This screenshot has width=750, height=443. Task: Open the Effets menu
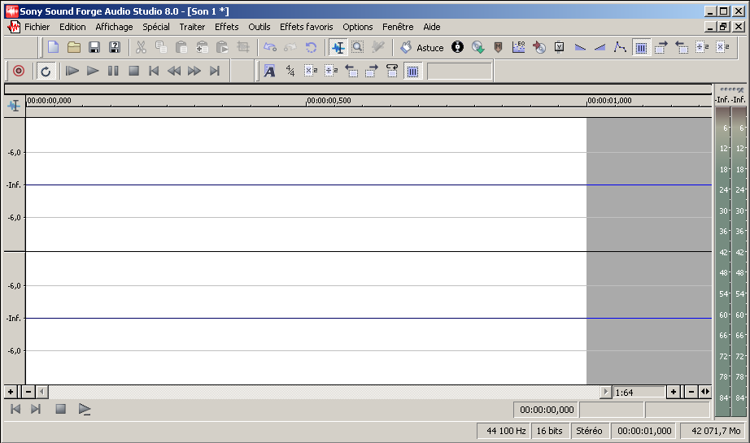(x=227, y=27)
